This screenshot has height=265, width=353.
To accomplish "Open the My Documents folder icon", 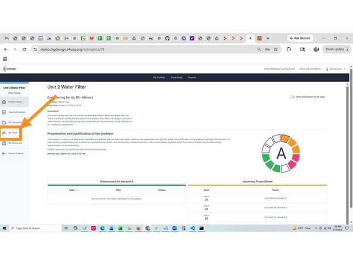I will [x=4, y=122].
